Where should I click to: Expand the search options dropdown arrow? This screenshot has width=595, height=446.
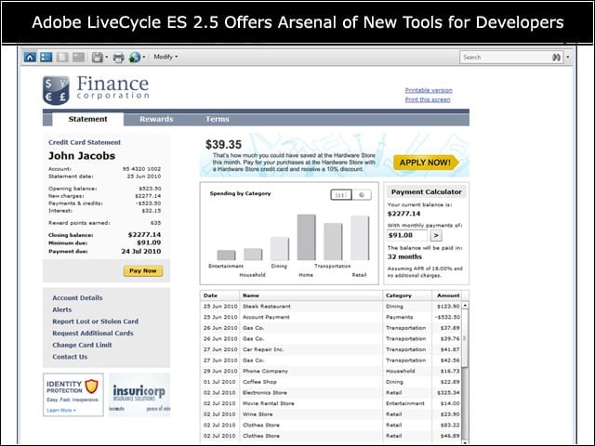coord(568,58)
